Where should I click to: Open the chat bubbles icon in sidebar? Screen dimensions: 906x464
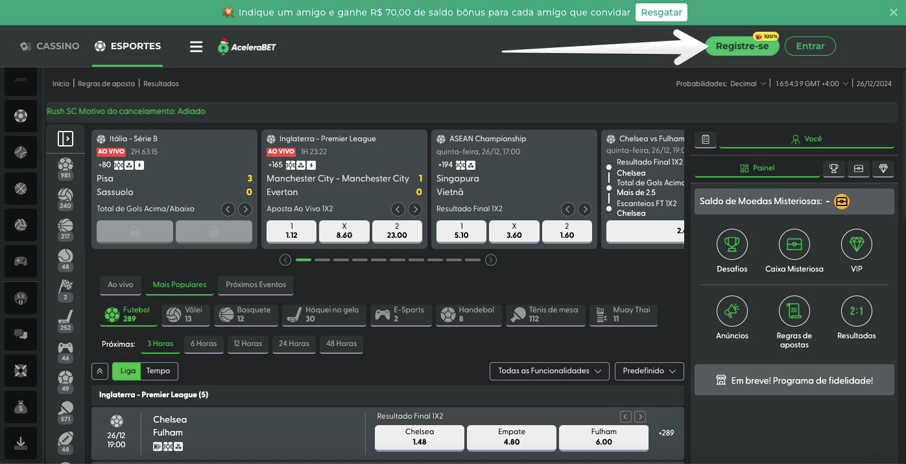tap(21, 335)
